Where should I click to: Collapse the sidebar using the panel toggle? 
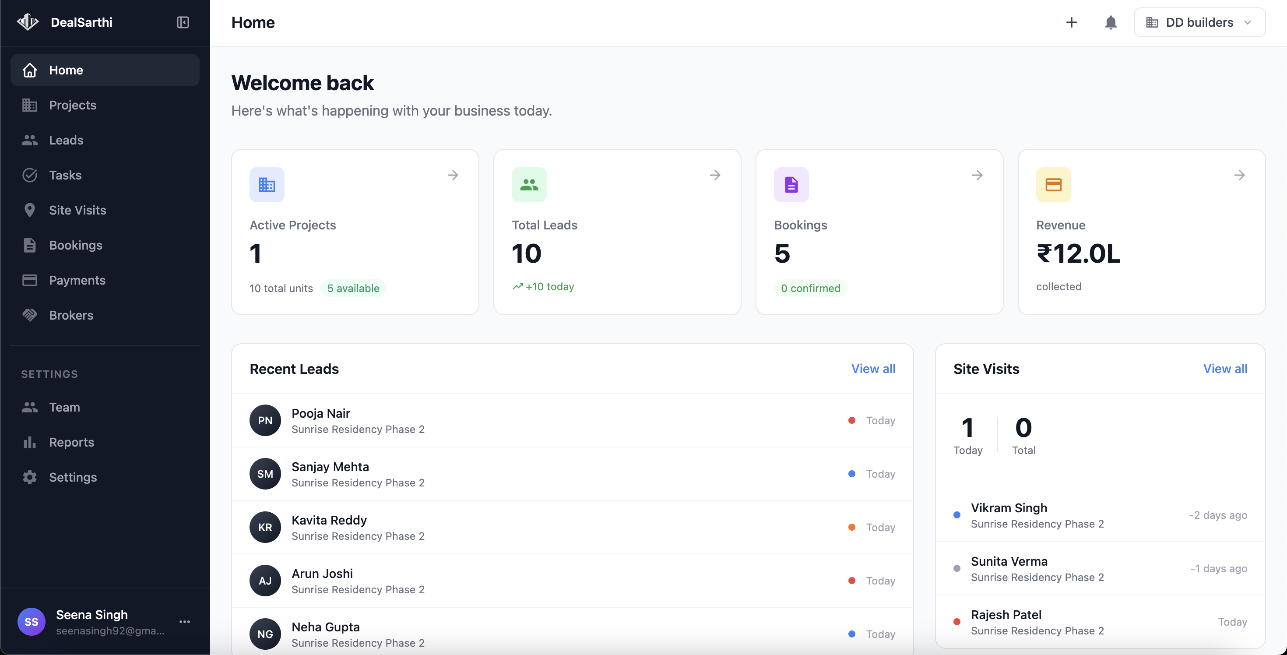[183, 22]
